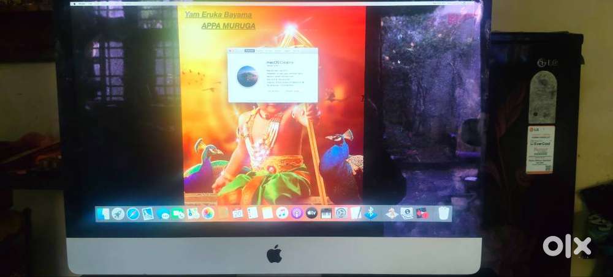Viewport: 613px width, 277px height.
Task: Open the Trash in the dock
Action: (444, 213)
